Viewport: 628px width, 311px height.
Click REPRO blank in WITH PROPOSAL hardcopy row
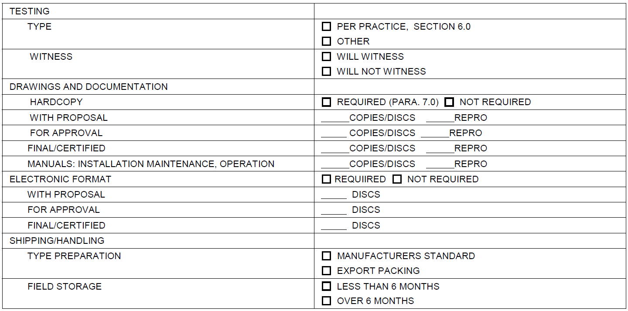click(x=440, y=119)
